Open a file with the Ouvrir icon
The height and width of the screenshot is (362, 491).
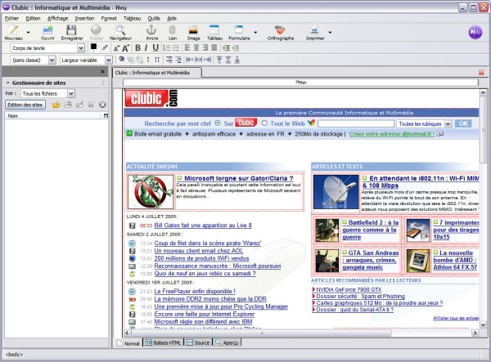point(47,30)
